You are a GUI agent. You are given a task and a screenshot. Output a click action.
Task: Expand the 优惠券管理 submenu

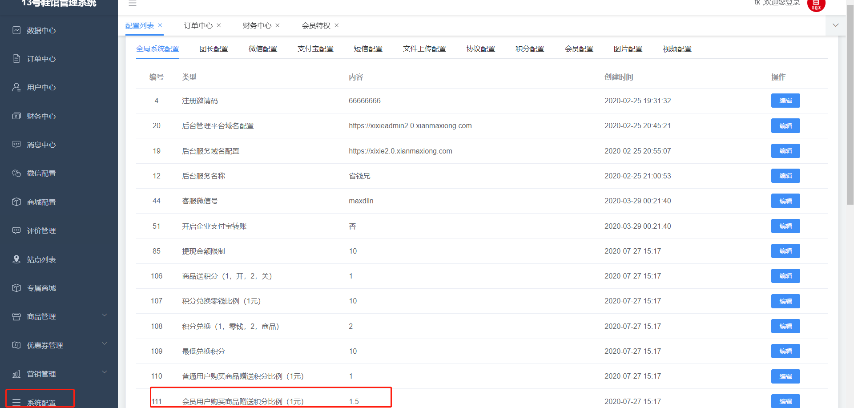(105, 344)
